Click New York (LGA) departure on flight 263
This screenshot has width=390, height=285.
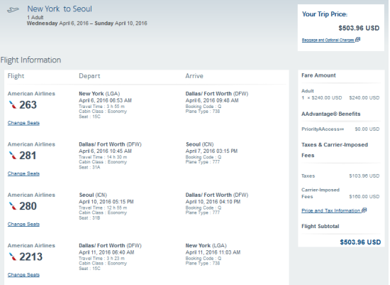tap(99, 94)
